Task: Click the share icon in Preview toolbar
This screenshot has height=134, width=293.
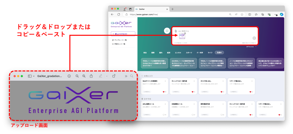Action: tap(91, 76)
